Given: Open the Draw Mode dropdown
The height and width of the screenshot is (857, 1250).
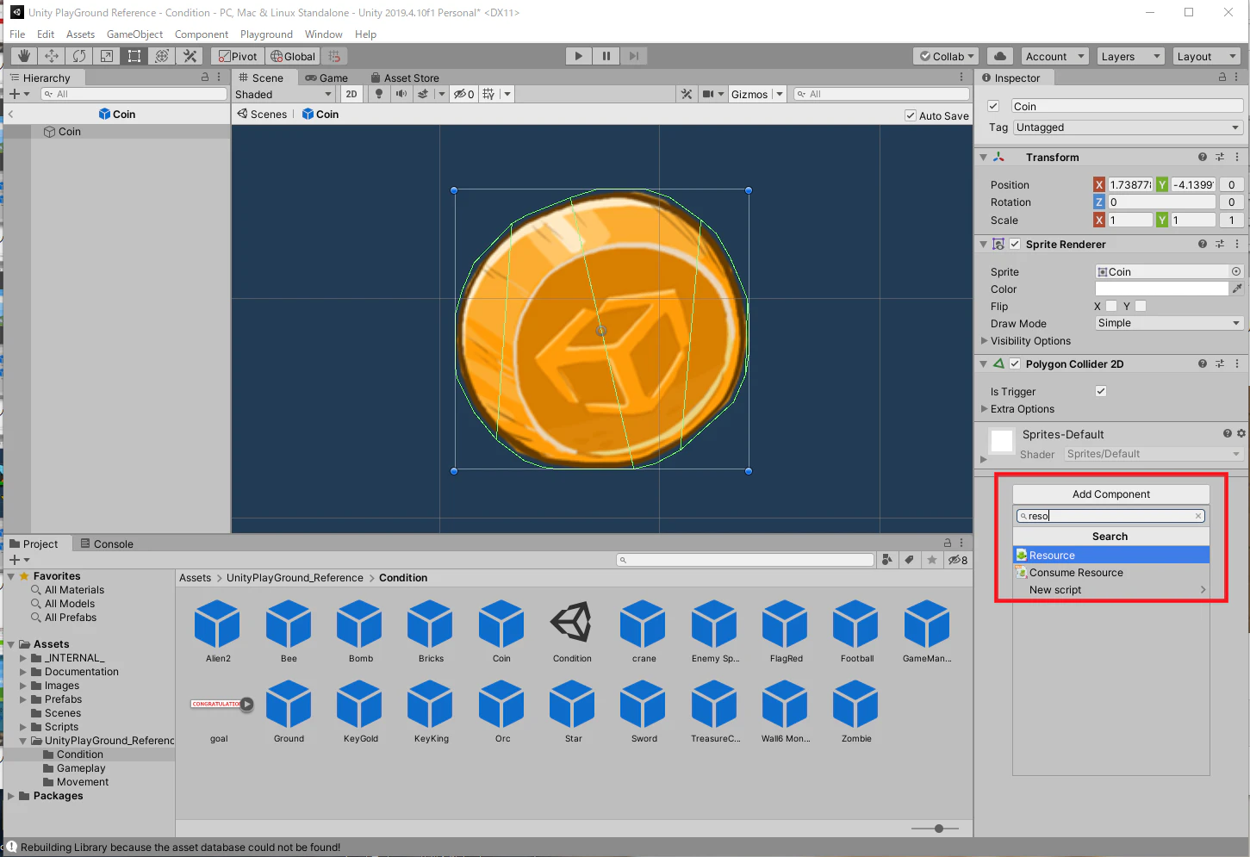Looking at the screenshot, I should 1170,323.
